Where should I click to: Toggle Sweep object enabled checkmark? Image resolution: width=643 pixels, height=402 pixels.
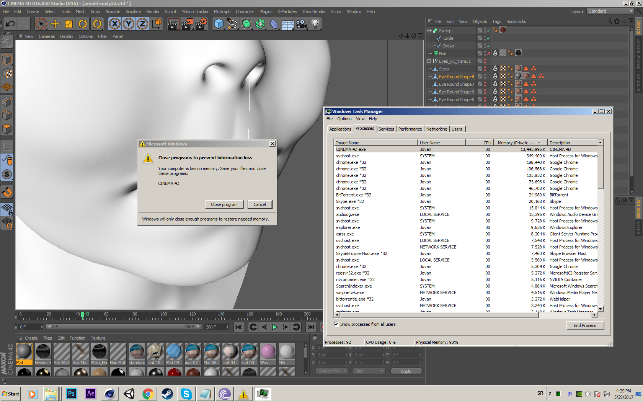pyautogui.click(x=489, y=31)
